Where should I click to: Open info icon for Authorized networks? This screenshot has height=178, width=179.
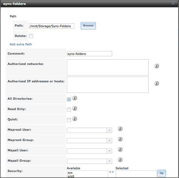click(157, 66)
